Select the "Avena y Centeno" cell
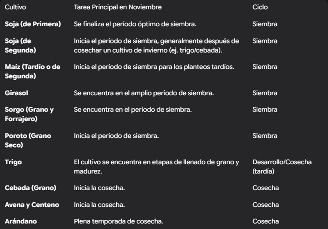 click(x=32, y=205)
